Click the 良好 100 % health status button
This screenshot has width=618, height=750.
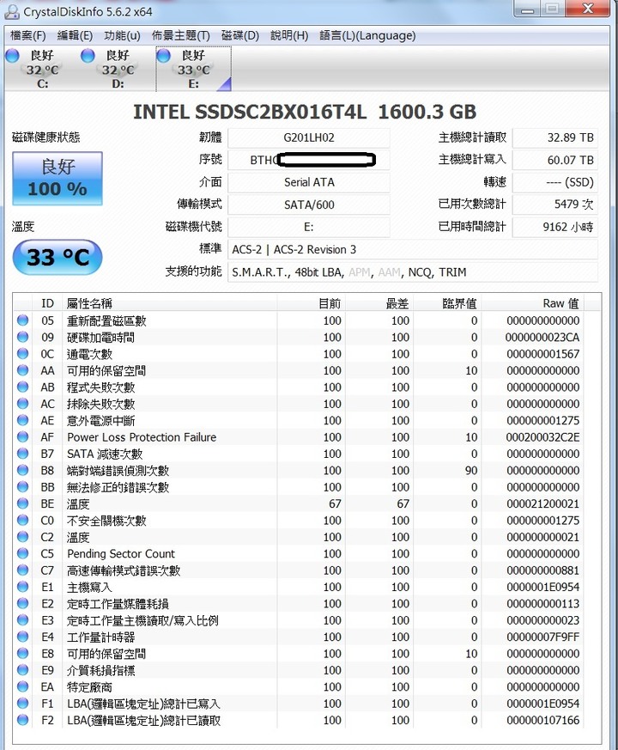[x=58, y=179]
